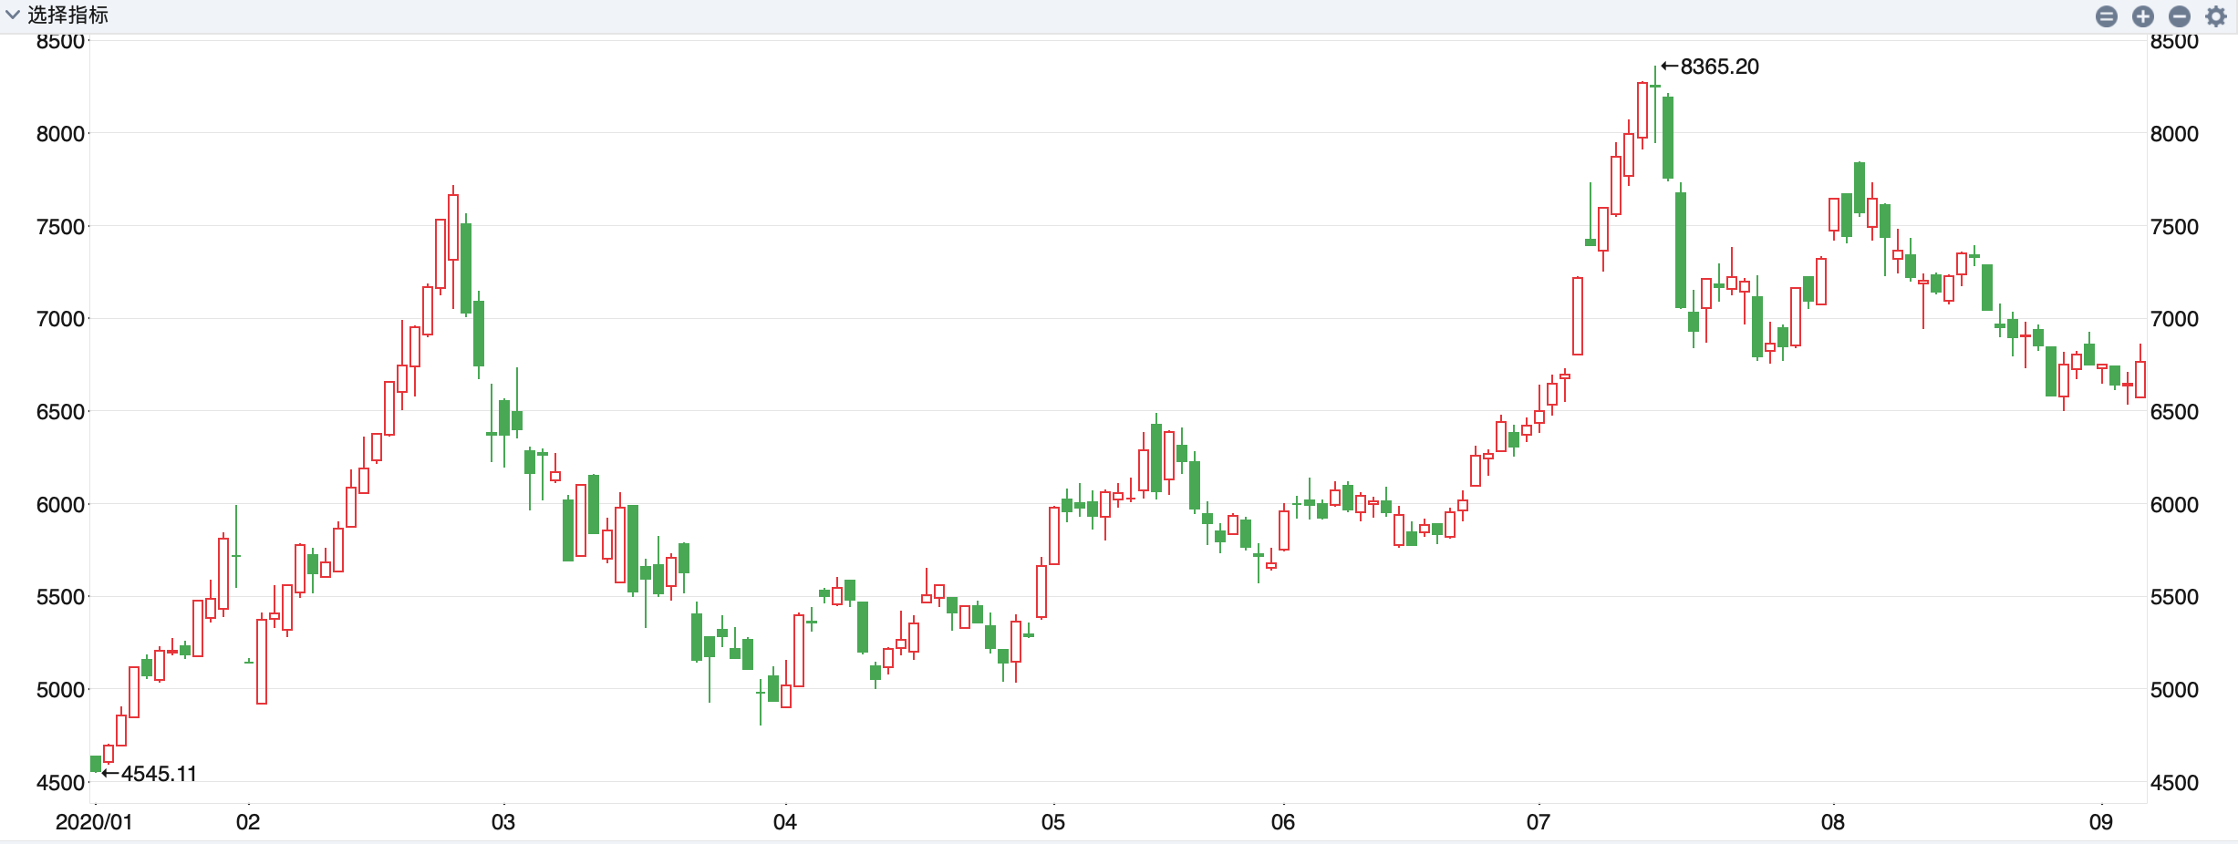Select the 03 month label on time axis
Image resolution: width=2238 pixels, height=844 pixels.
coord(503,822)
